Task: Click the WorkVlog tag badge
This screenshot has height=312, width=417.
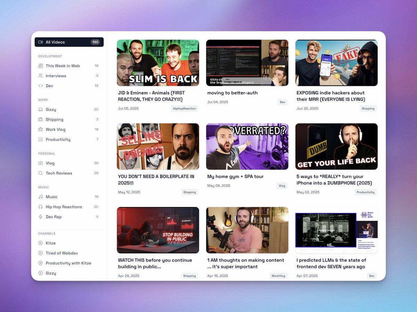Action: tap(279, 276)
